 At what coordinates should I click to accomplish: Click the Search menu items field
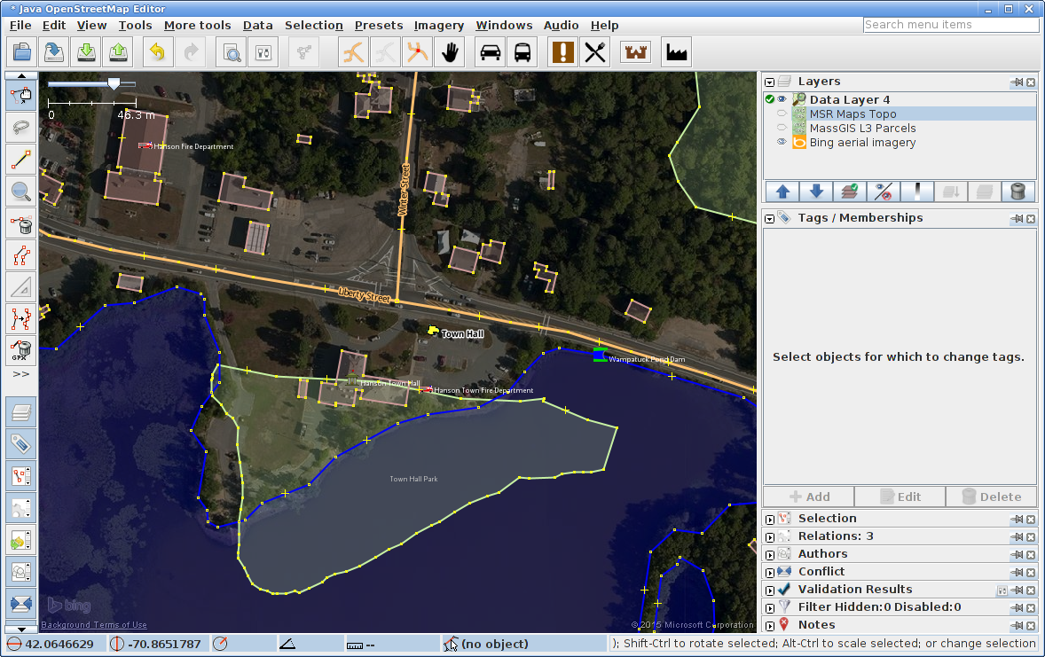pyautogui.click(x=950, y=25)
